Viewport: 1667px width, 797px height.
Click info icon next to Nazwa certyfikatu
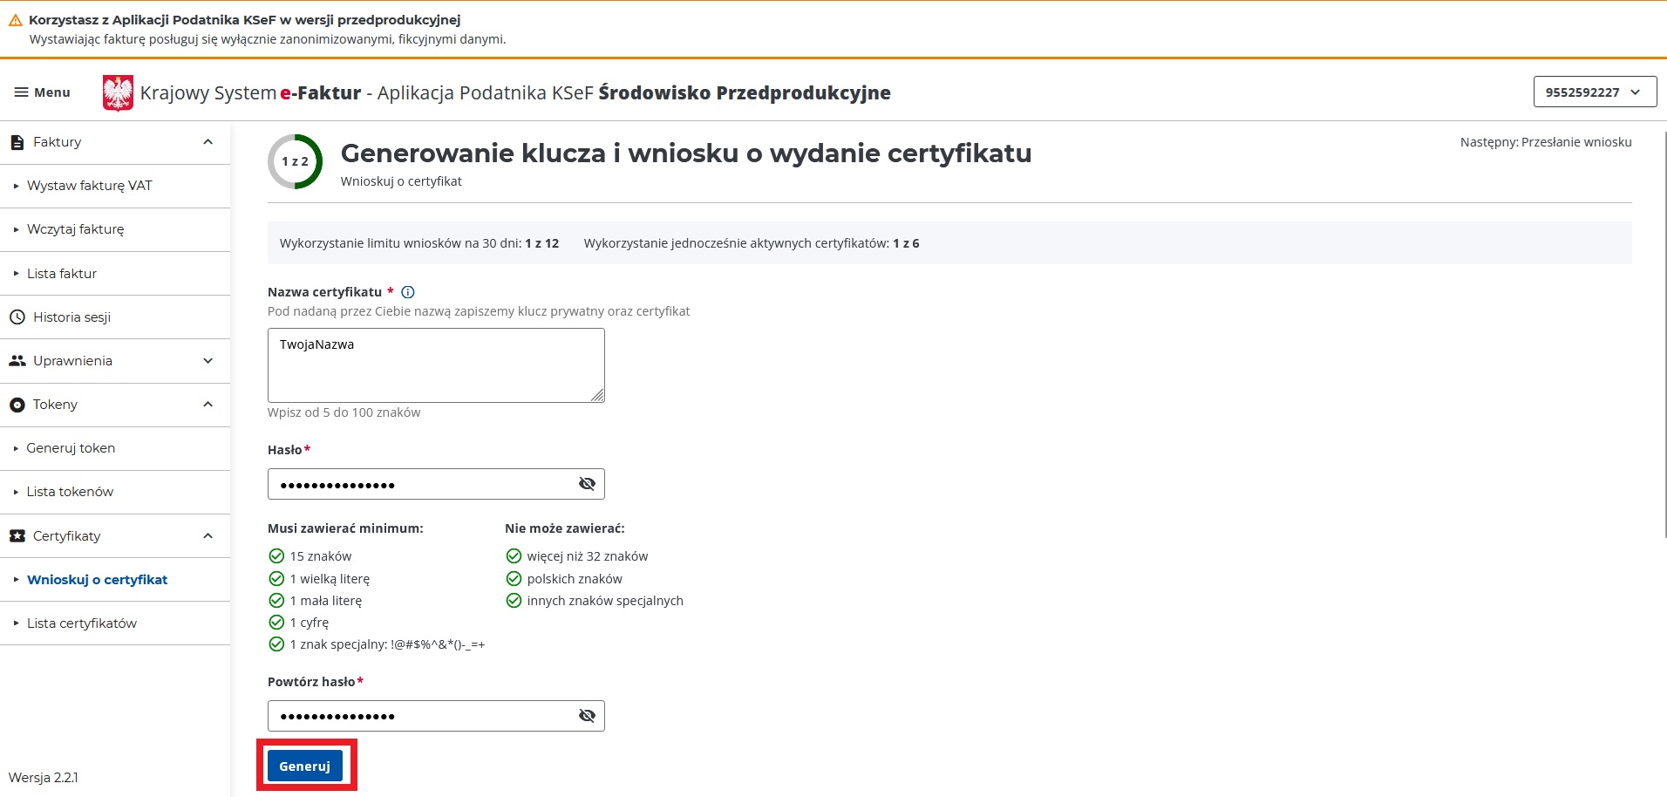click(x=407, y=292)
